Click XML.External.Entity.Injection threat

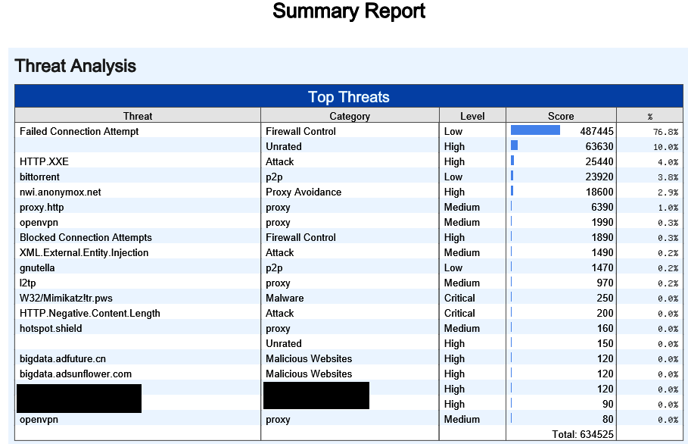click(x=84, y=252)
